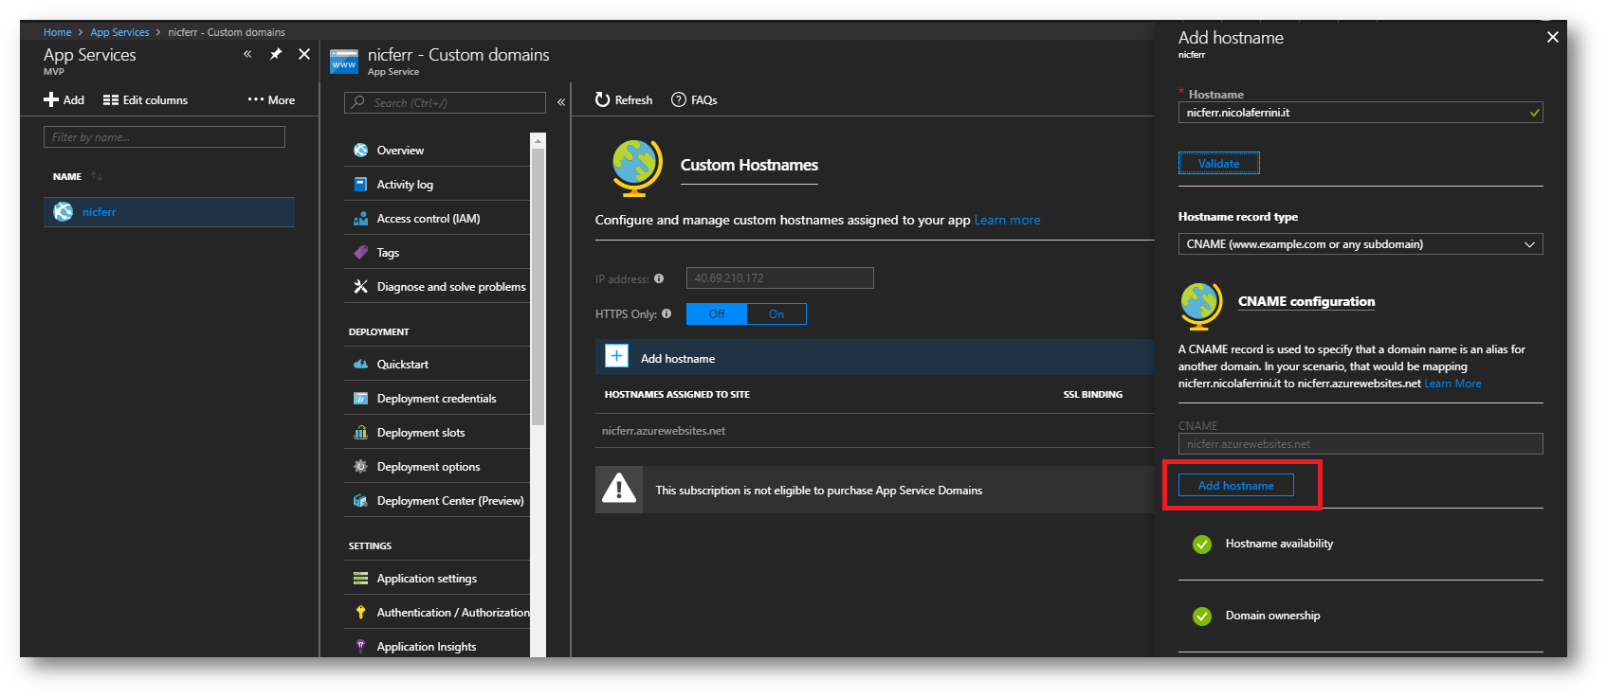Click the nicferr globe icon in list
Image resolution: width=1607 pixels, height=697 pixels.
pos(64,212)
